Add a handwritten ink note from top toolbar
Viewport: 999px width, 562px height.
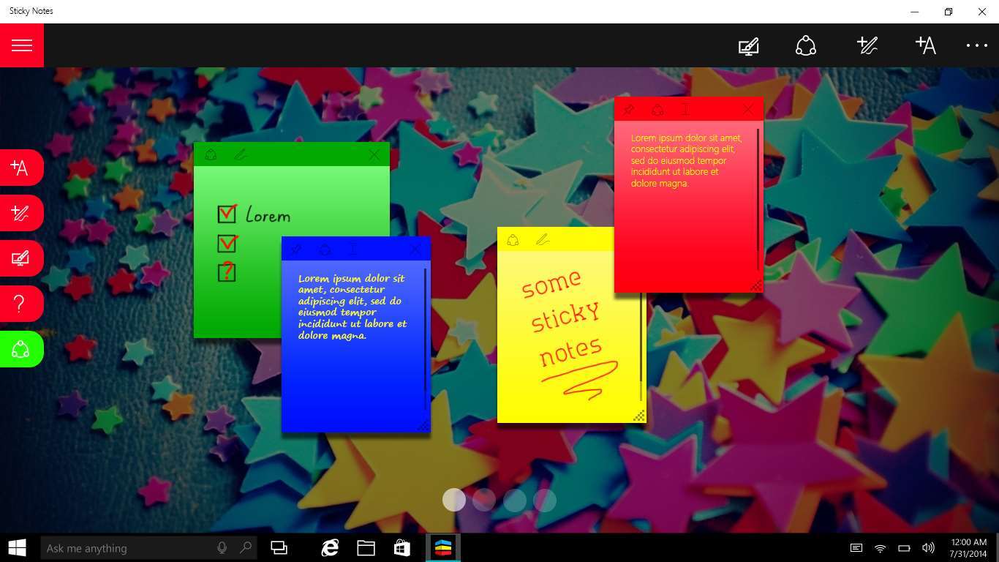pyautogui.click(x=867, y=45)
